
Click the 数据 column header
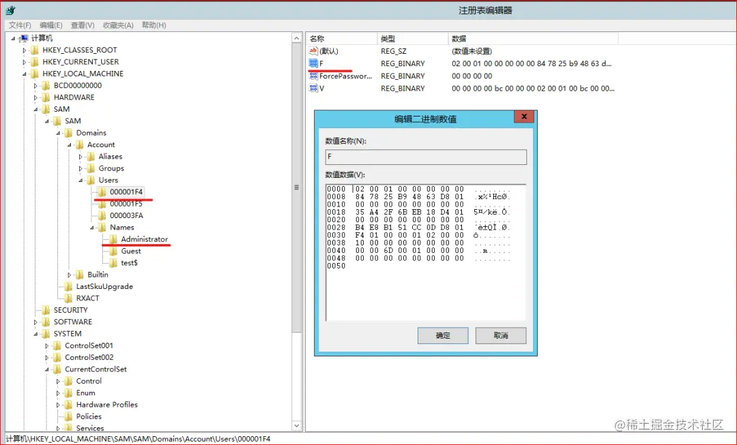pyautogui.click(x=533, y=38)
